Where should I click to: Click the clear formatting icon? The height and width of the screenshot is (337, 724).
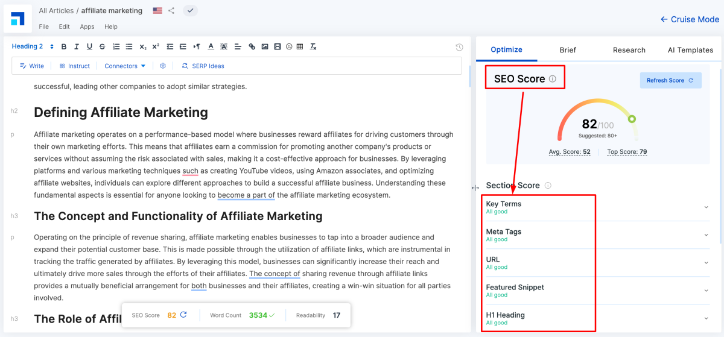tap(313, 46)
